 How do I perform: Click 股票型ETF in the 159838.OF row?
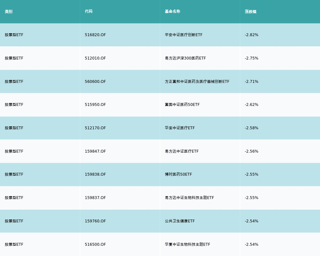(x=14, y=174)
